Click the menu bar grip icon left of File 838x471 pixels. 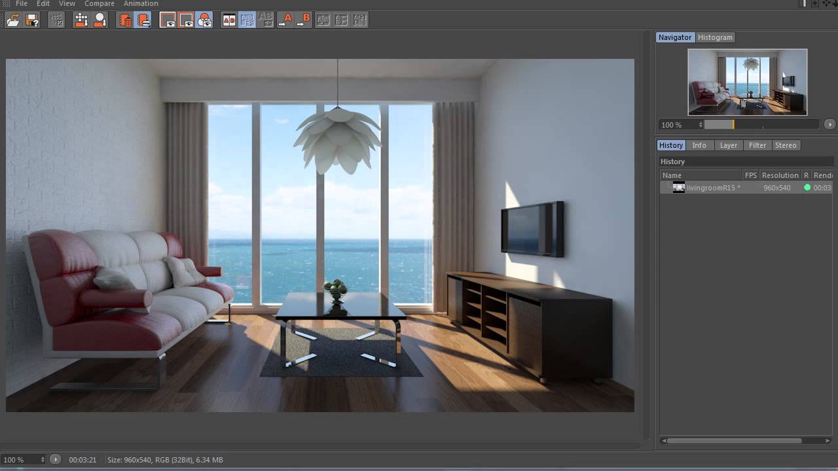5,3
